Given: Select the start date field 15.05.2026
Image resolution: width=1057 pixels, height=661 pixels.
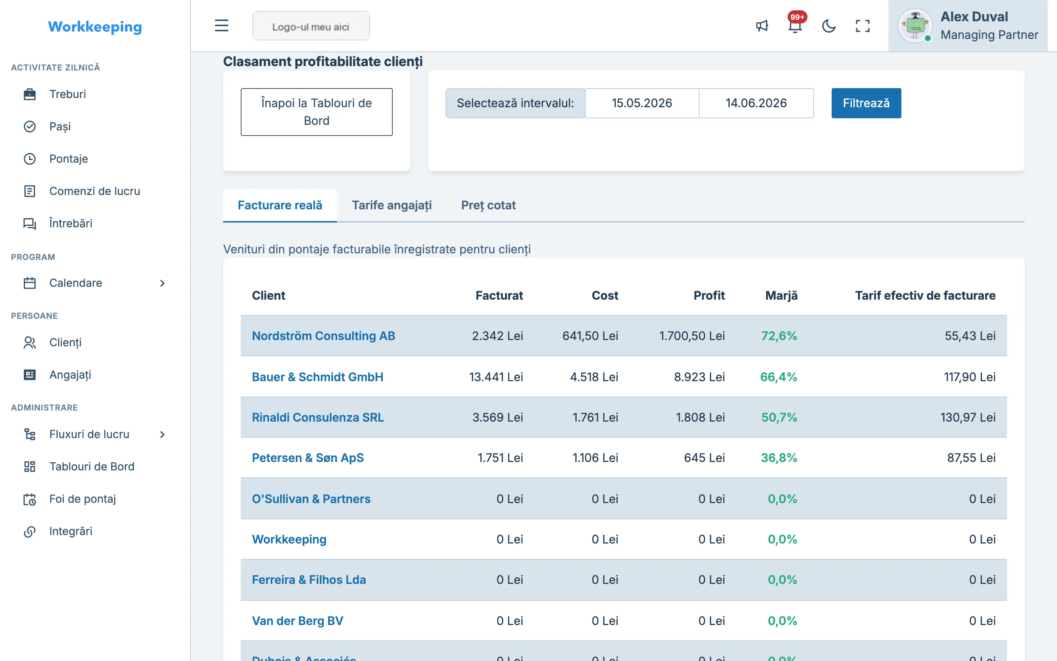Looking at the screenshot, I should pos(642,103).
